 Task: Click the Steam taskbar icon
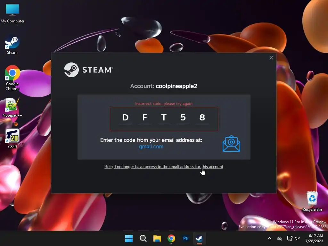(199, 238)
